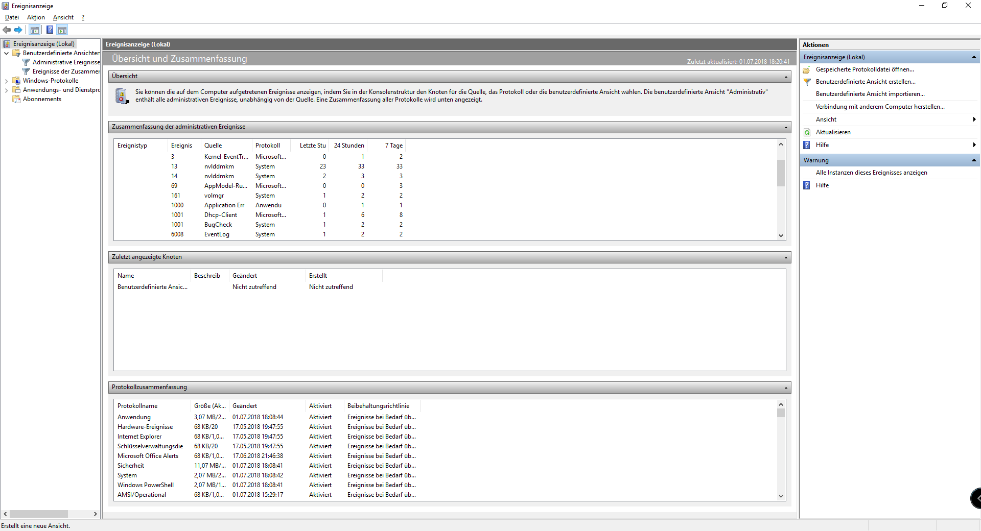Open the Aktion menu
Viewport: 981px width, 531px height.
click(36, 17)
